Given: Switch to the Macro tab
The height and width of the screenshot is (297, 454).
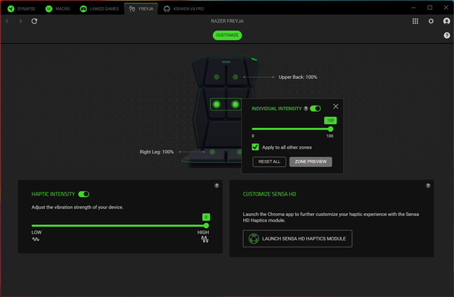Looking at the screenshot, I should pos(58,8).
